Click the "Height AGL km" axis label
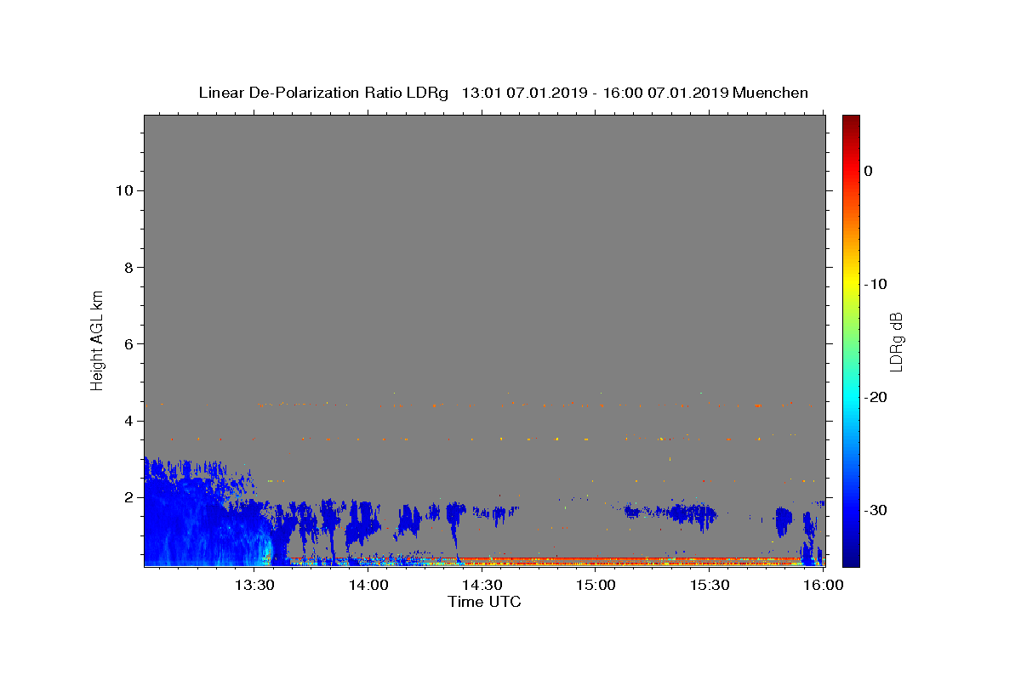 (98, 341)
